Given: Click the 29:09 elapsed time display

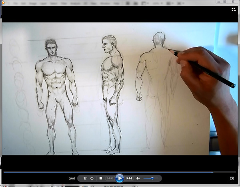Looking at the screenshot, I should click(x=72, y=179).
